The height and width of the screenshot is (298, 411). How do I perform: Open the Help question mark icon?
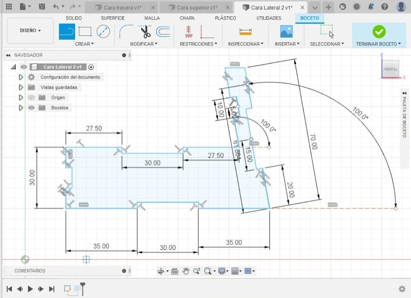pos(385,6)
